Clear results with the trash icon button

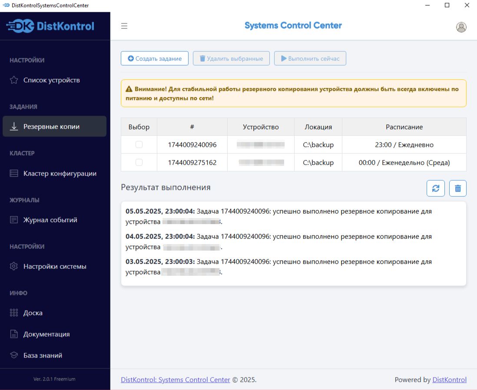coord(458,188)
